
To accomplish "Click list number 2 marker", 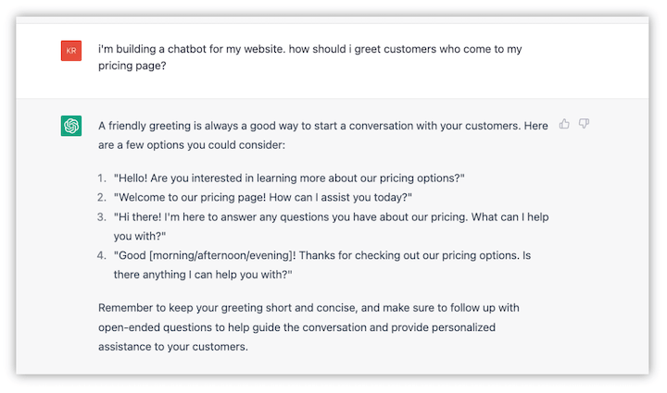I will click(x=102, y=197).
